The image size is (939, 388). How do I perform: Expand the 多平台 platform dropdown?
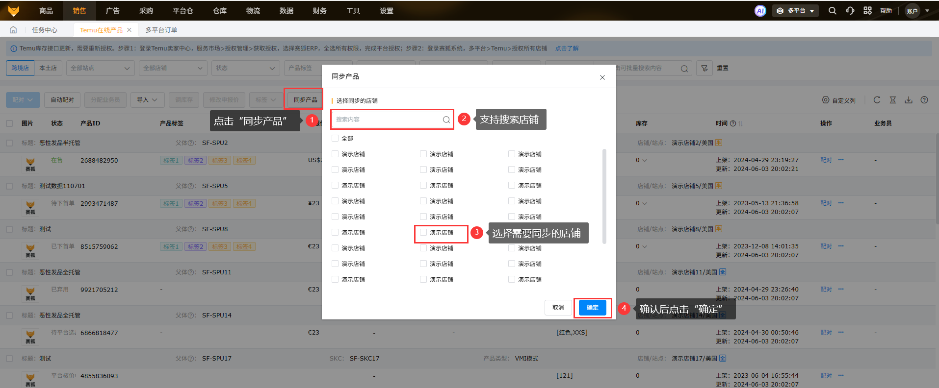coord(795,11)
